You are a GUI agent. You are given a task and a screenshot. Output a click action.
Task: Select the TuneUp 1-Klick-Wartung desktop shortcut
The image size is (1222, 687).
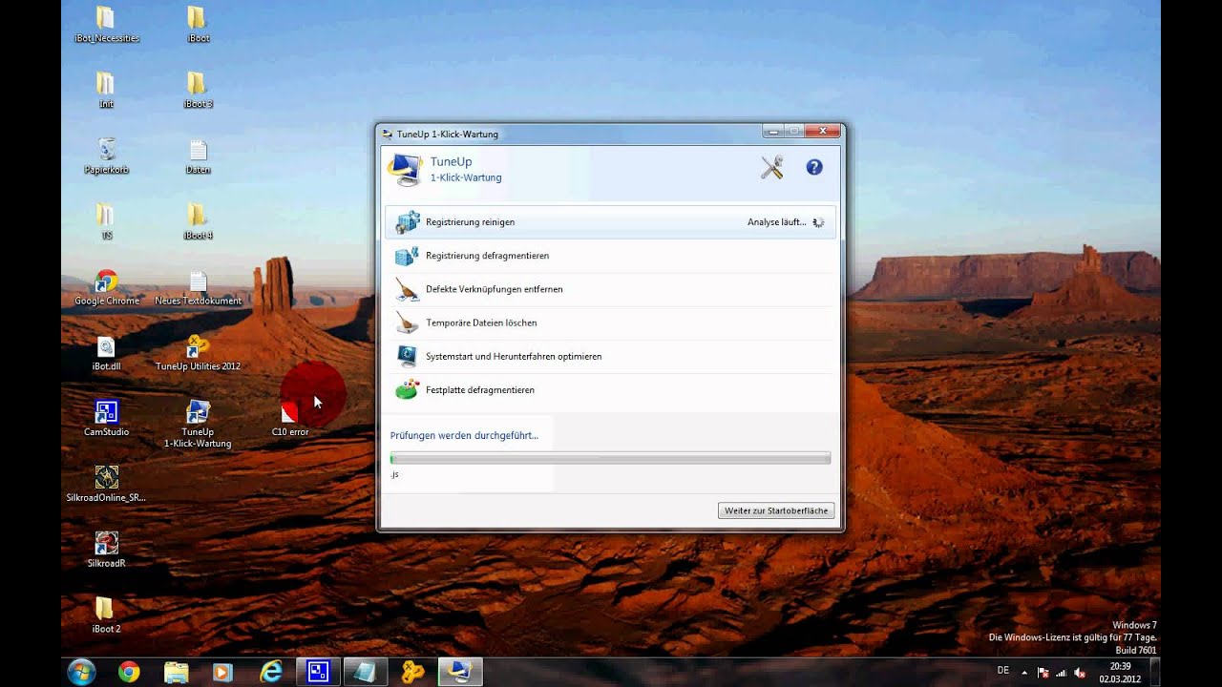coord(198,424)
